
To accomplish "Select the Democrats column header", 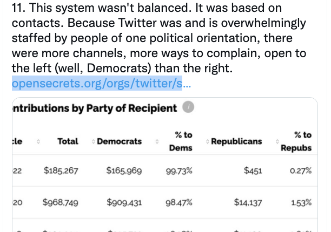I will coord(120,141).
